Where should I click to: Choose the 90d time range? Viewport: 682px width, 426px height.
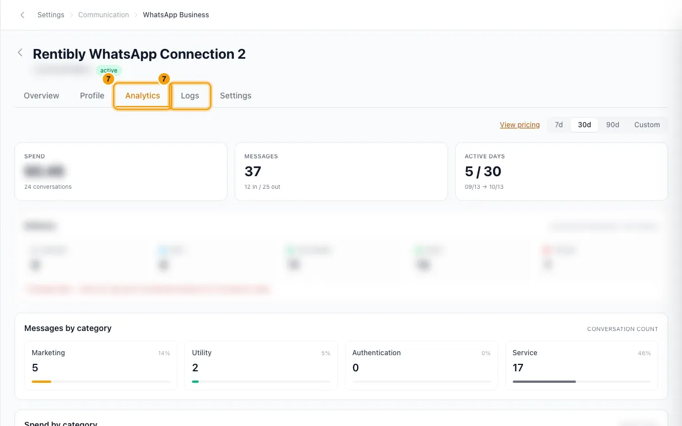tap(612, 125)
